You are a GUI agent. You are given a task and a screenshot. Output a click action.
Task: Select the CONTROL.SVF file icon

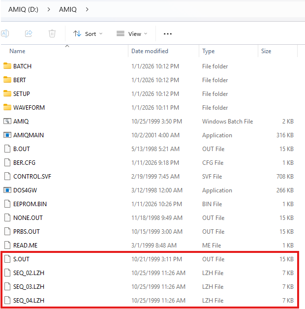pyautogui.click(x=7, y=176)
